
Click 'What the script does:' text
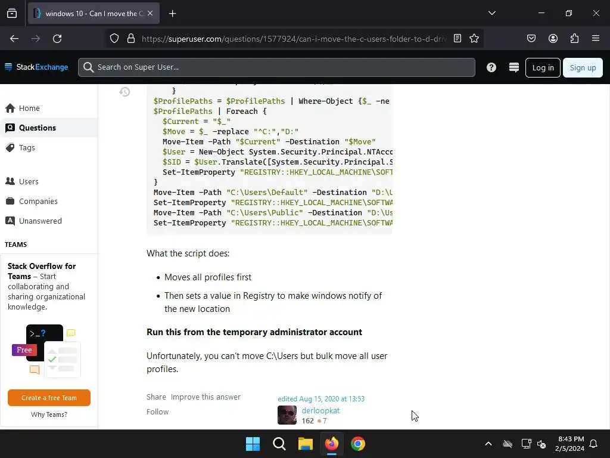click(188, 253)
